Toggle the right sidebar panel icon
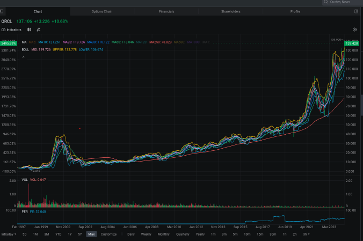Viewport: 363px width, 241px height. click(356, 11)
